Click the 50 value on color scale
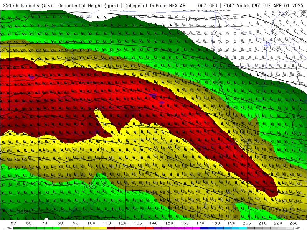 coord(13,223)
